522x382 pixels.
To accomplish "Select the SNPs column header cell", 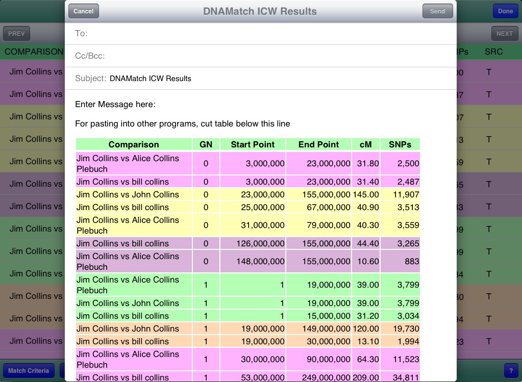I will 400,144.
